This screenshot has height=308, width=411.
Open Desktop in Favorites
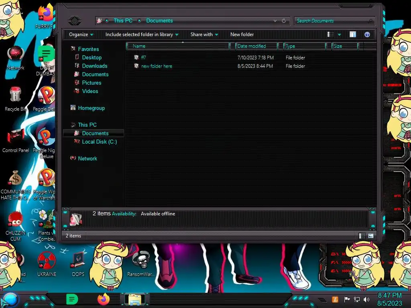tap(92, 57)
